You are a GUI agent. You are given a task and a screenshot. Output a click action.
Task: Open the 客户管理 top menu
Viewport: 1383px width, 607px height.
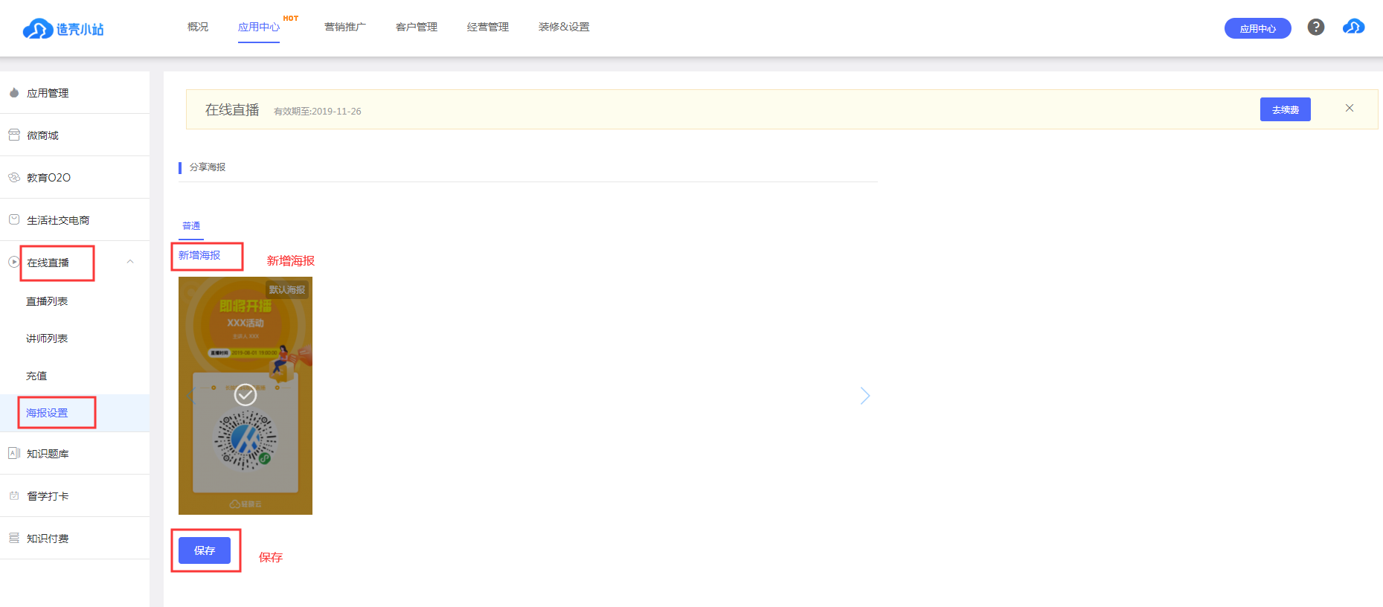(417, 27)
